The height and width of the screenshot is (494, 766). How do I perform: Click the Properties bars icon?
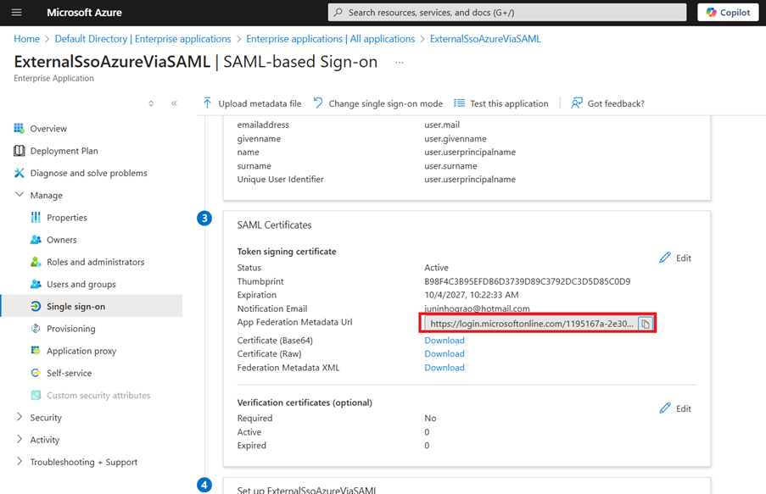tap(36, 217)
